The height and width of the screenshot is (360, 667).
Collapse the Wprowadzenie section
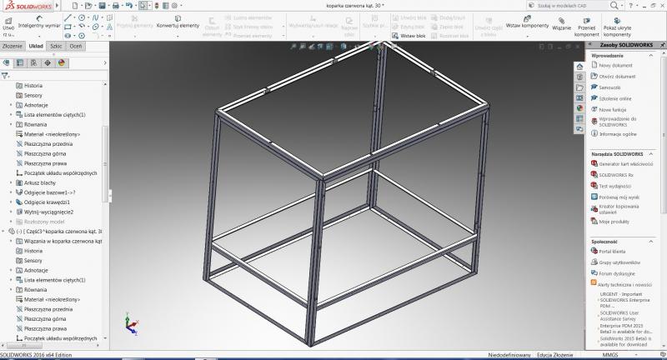(x=651, y=56)
